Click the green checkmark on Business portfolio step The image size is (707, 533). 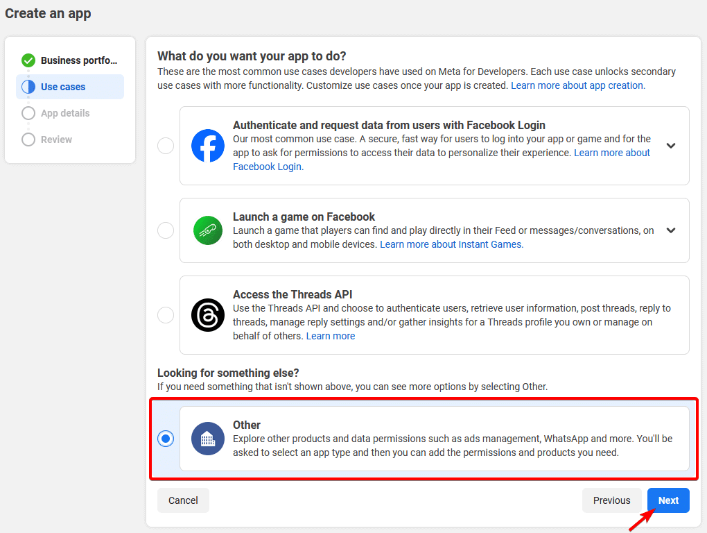coord(28,60)
